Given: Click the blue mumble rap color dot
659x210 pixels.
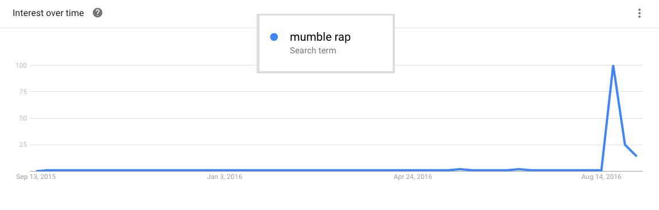Looking at the screenshot, I should 274,37.
